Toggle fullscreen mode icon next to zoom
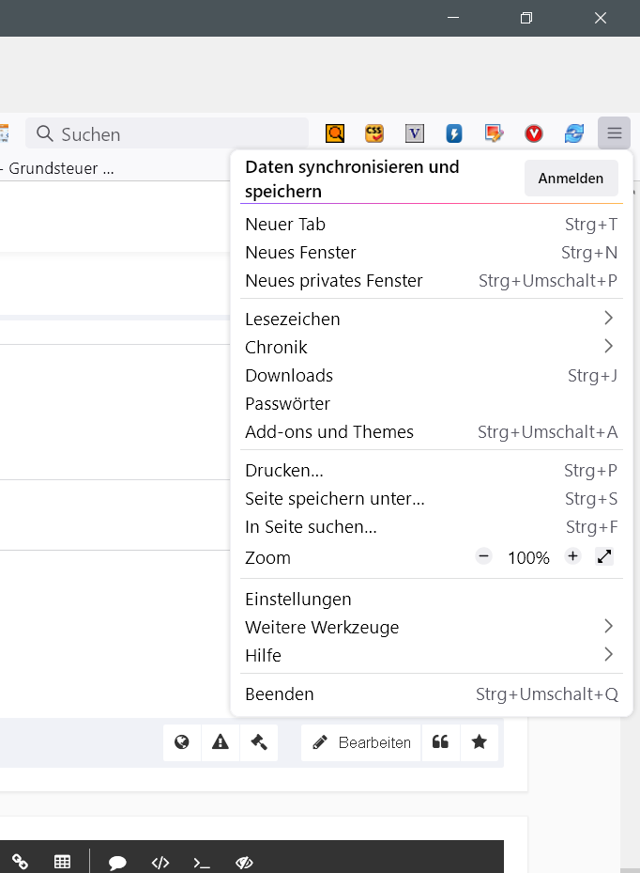This screenshot has height=873, width=640. pos(604,556)
